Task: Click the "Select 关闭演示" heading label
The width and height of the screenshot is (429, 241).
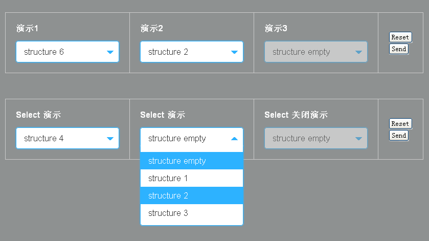Action: (x=296, y=115)
